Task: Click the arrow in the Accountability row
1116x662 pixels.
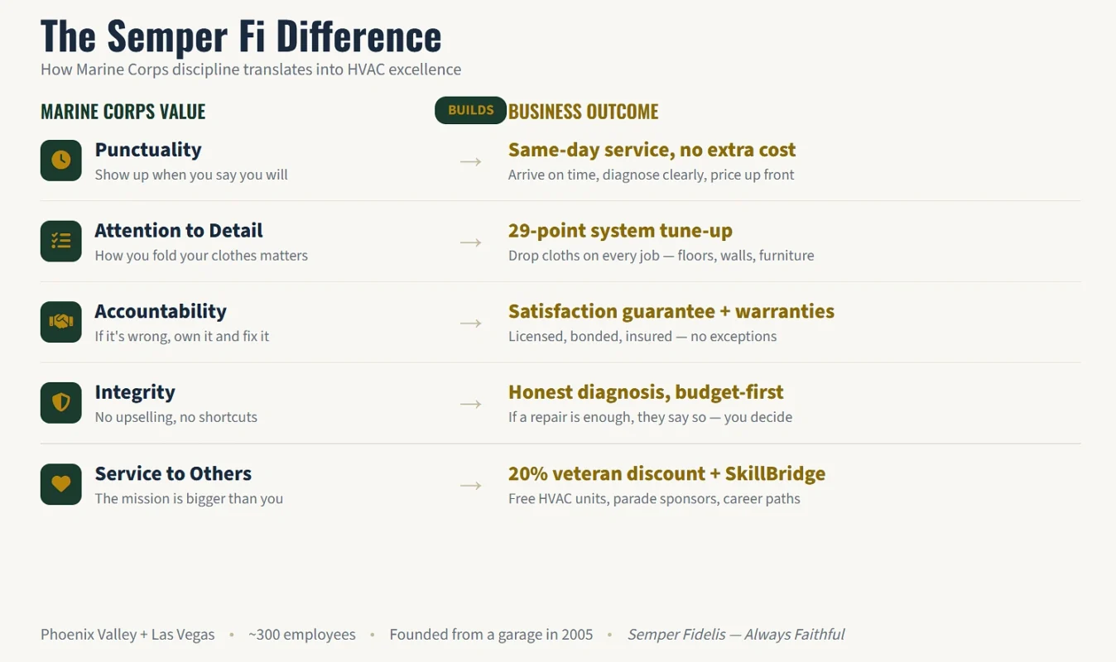Action: (x=471, y=323)
